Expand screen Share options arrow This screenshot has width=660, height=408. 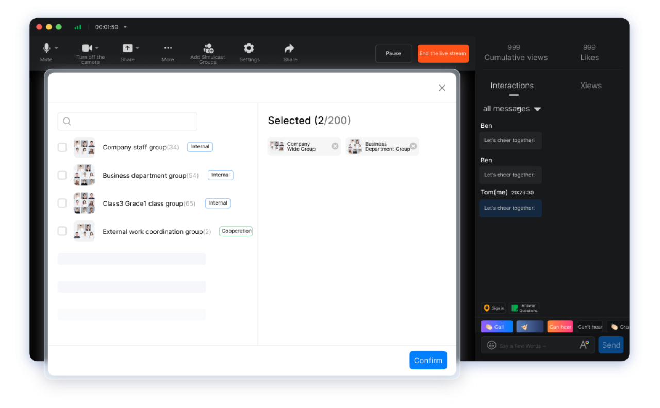(137, 48)
